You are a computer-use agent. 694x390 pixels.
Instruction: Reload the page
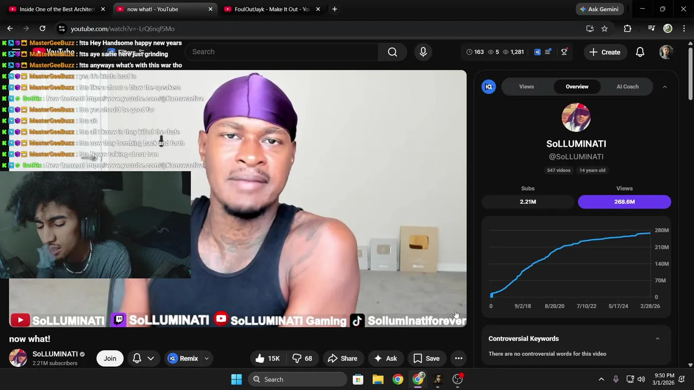point(42,29)
